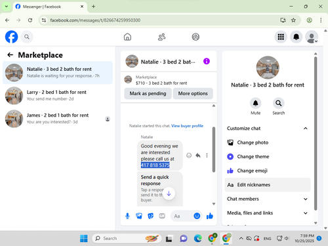The image size is (328, 246).
Task: Select Change theme option
Action: tap(268, 157)
